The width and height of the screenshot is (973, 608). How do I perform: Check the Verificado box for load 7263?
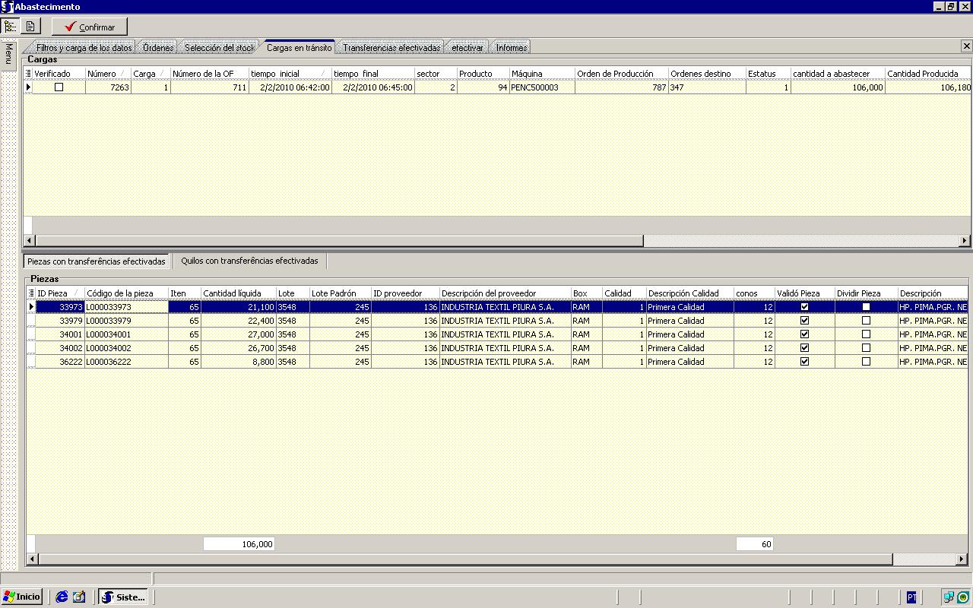click(x=59, y=87)
